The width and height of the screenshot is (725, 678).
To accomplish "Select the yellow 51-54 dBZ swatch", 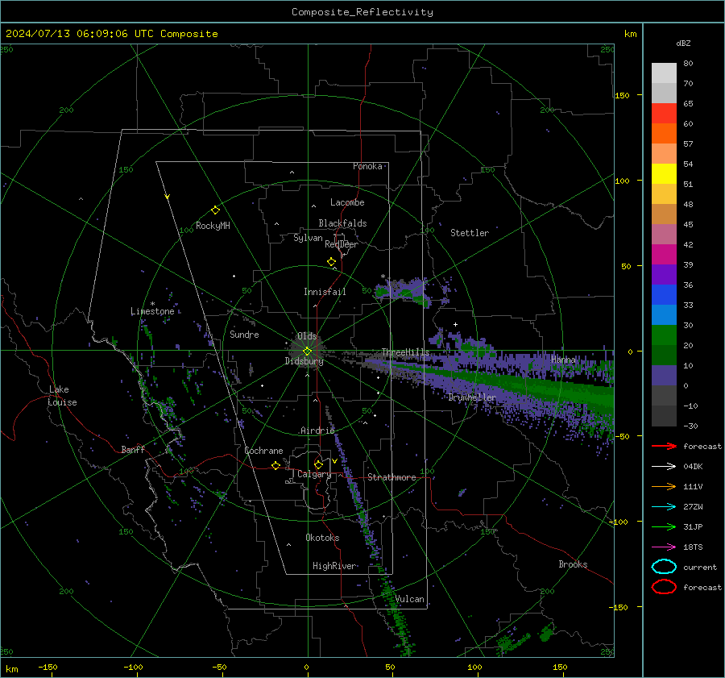I will tap(664, 173).
